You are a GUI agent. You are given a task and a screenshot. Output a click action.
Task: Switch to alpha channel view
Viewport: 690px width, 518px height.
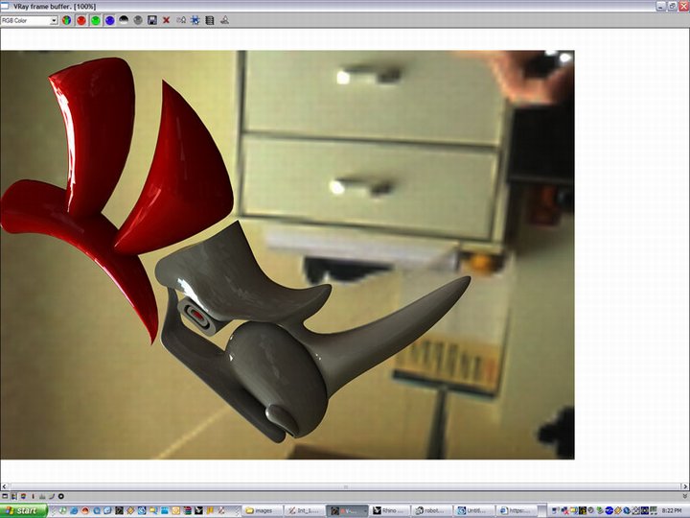coord(124,19)
